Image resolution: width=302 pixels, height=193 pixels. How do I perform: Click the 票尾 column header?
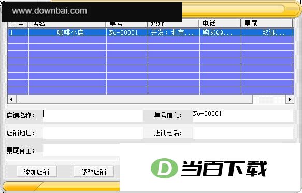(267, 23)
